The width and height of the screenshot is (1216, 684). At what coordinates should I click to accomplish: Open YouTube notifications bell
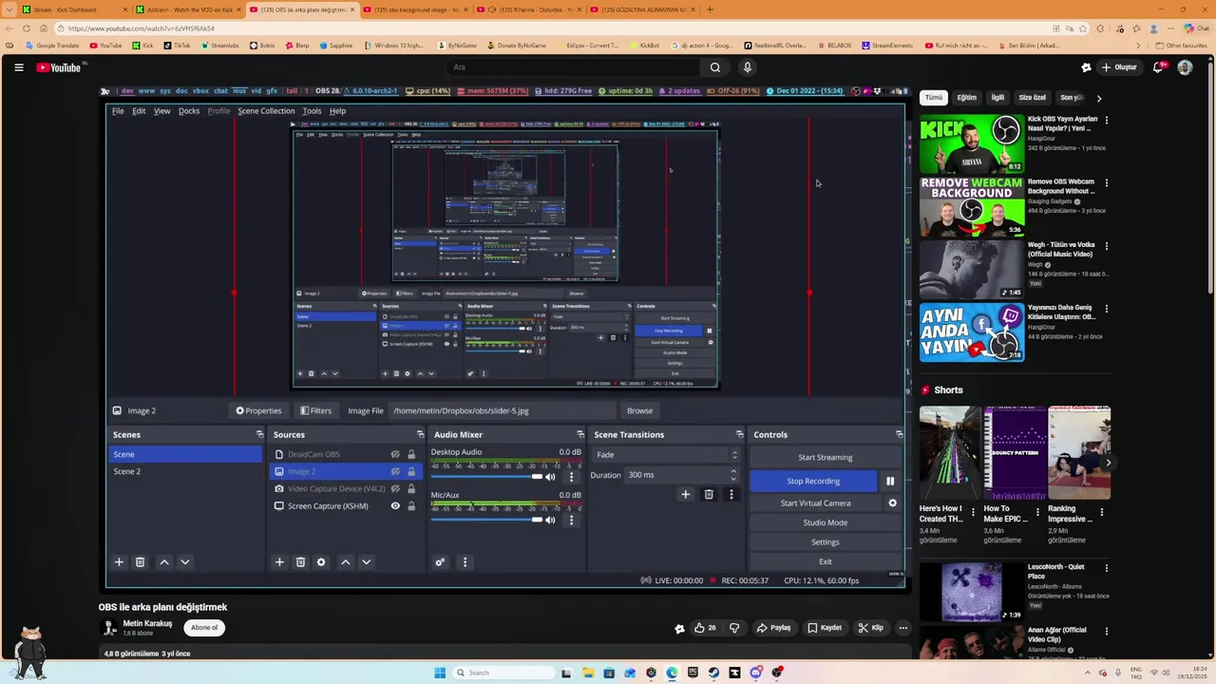pyautogui.click(x=1158, y=67)
